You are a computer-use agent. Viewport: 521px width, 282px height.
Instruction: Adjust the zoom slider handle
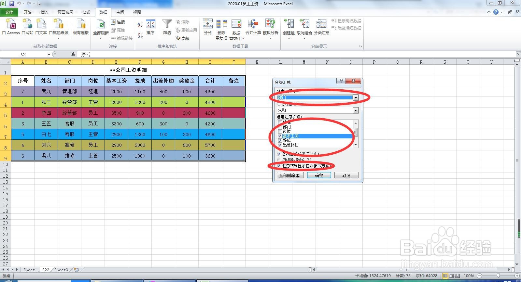point(498,276)
